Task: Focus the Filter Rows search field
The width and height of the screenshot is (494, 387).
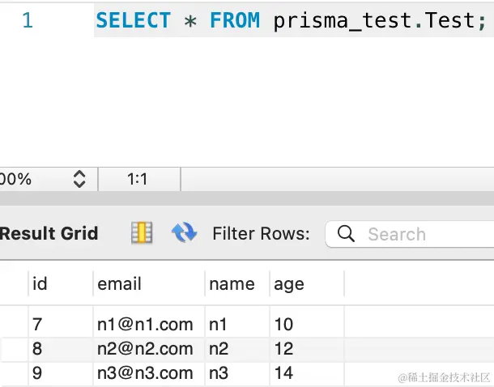Action: 410,234
